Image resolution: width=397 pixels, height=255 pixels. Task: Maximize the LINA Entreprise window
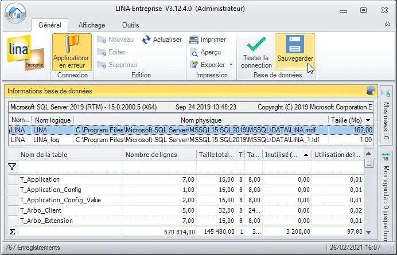[x=363, y=10]
